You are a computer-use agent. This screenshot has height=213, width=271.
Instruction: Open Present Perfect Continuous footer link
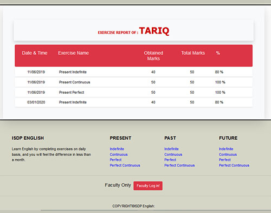125,165
